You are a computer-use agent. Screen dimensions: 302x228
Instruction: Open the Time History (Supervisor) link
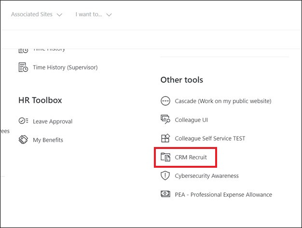[65, 67]
